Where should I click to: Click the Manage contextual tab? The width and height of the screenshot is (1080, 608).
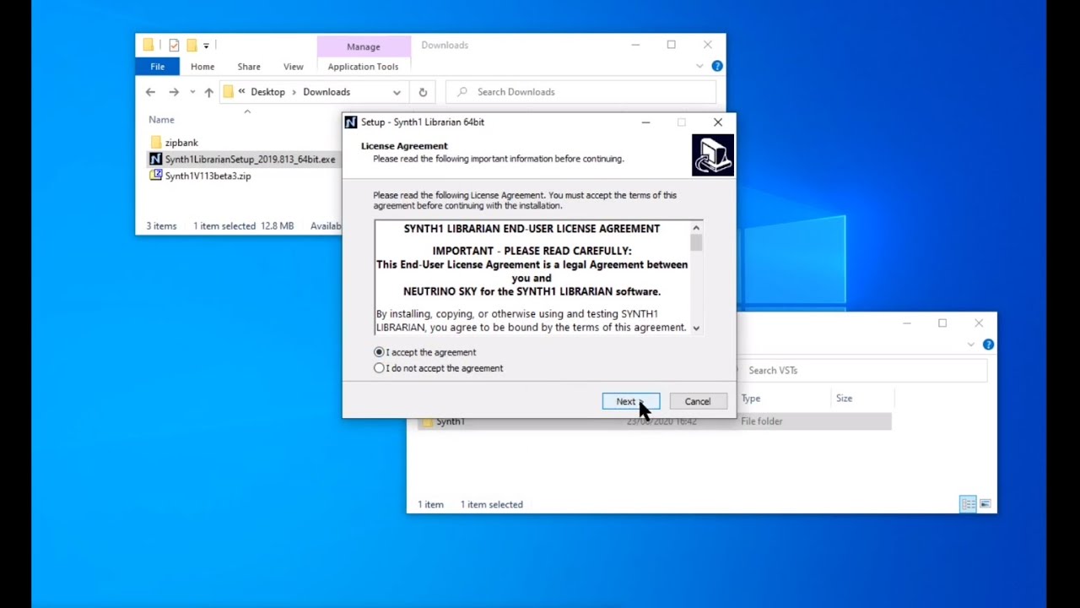click(364, 46)
